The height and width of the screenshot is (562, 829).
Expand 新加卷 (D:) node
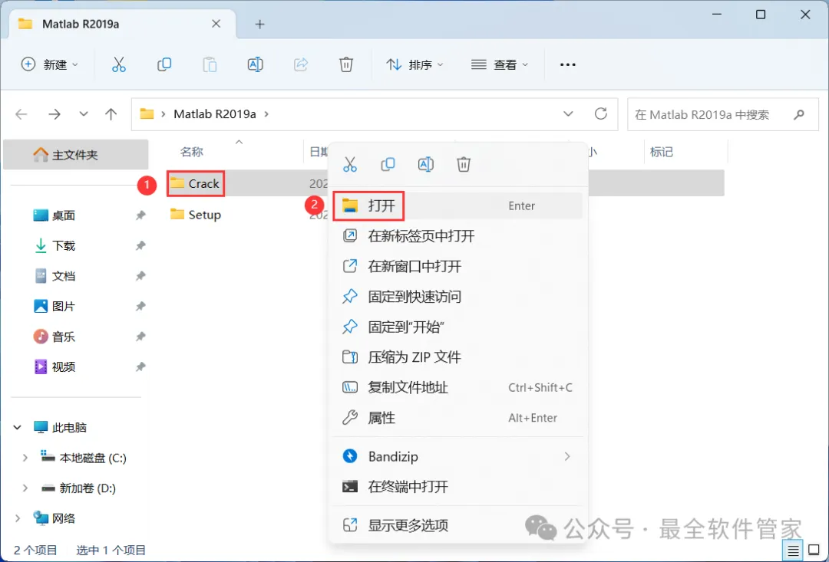tap(25, 488)
